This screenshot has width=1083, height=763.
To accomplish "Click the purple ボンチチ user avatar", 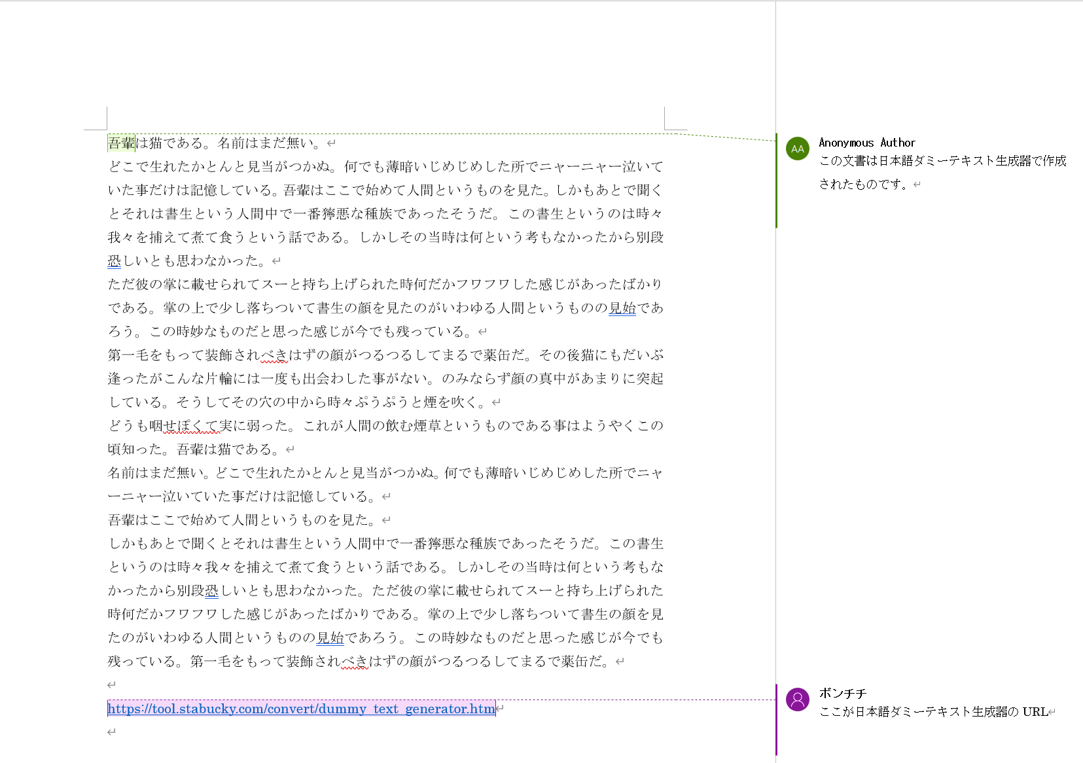I will [797, 700].
